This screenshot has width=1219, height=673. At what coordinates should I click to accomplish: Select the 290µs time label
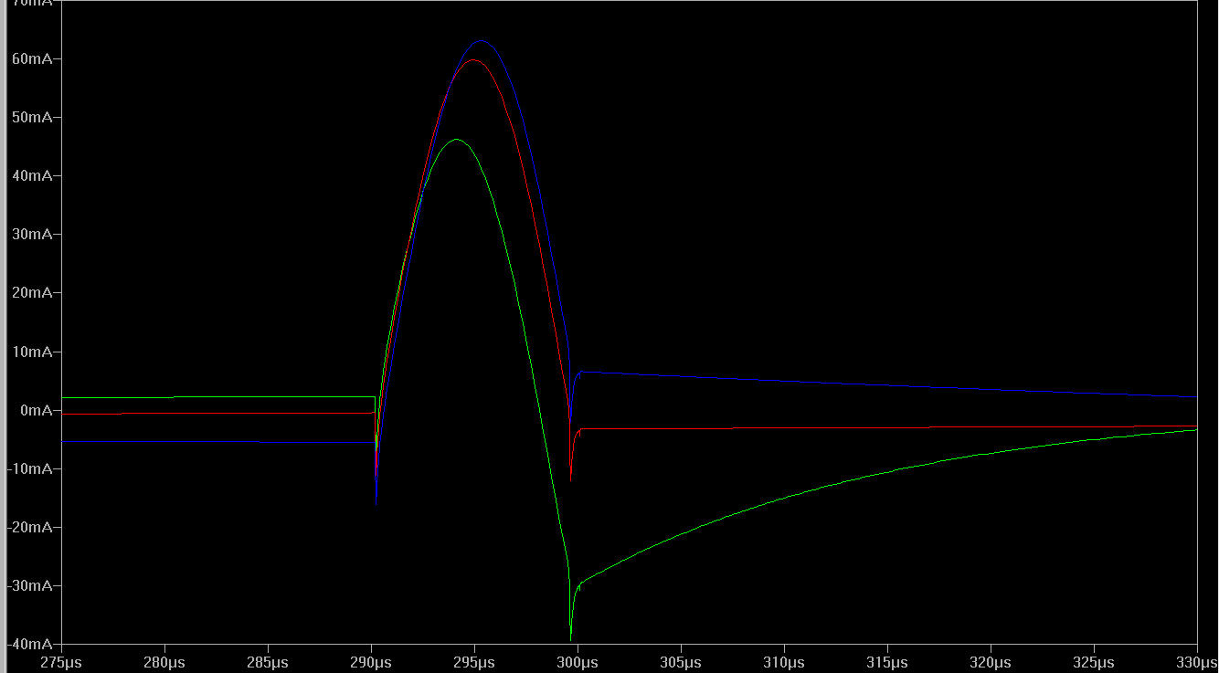click(371, 662)
